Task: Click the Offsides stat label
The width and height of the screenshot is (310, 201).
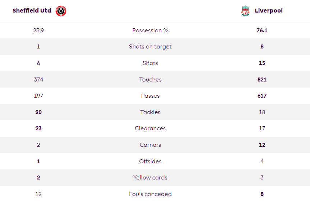Action: click(150, 161)
